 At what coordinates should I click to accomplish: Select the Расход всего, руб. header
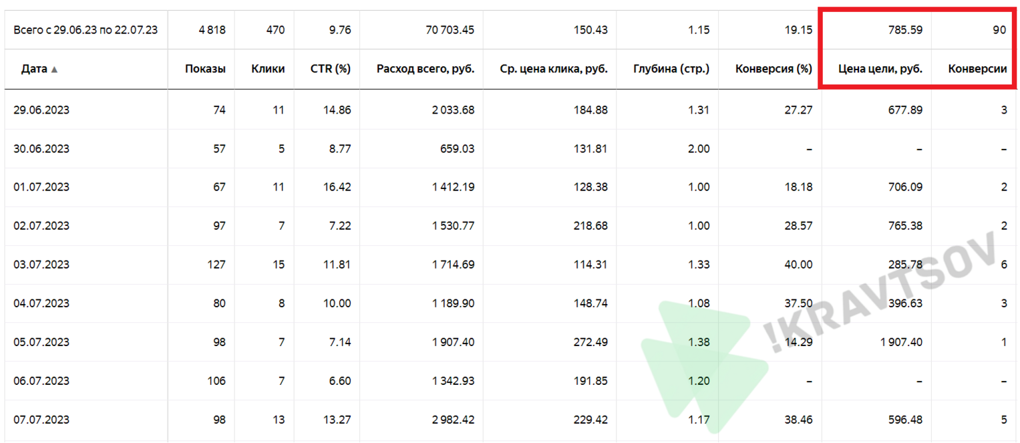(x=426, y=69)
